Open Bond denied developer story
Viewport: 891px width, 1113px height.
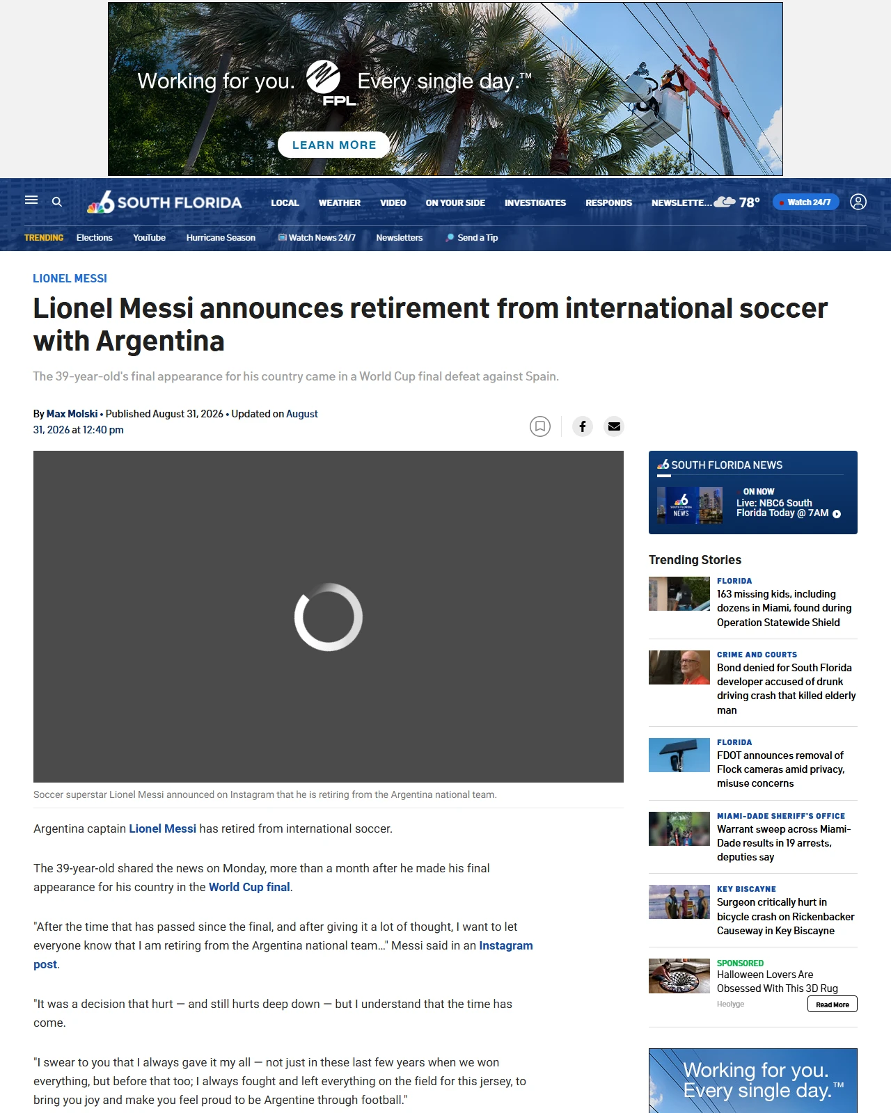click(787, 689)
